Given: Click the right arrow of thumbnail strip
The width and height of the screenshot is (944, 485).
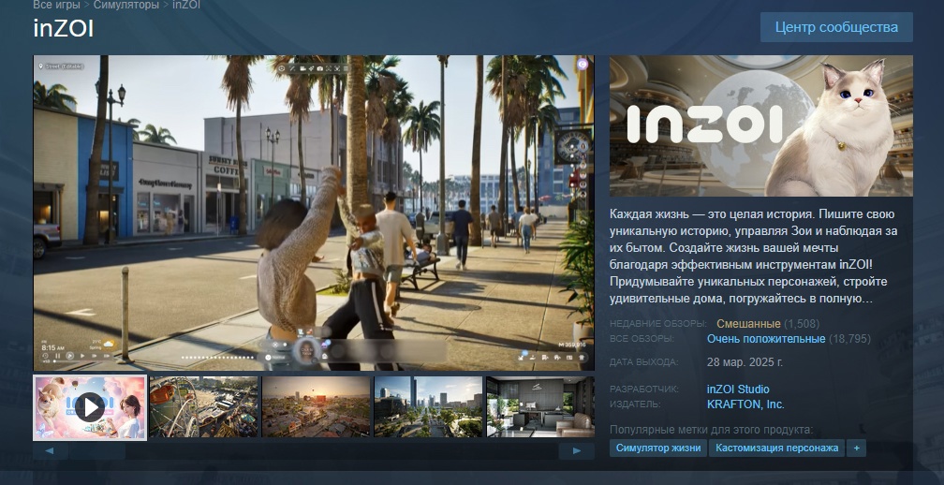Looking at the screenshot, I should 576,450.
